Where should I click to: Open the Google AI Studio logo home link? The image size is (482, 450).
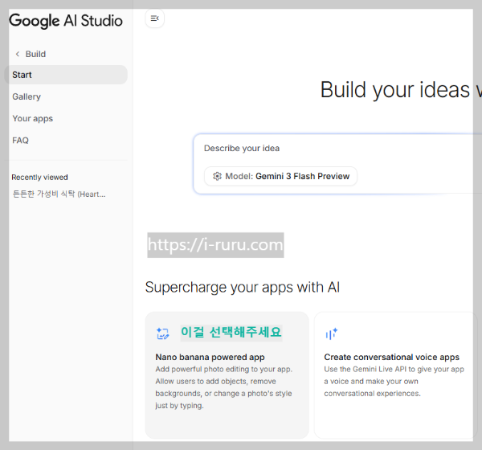click(66, 21)
